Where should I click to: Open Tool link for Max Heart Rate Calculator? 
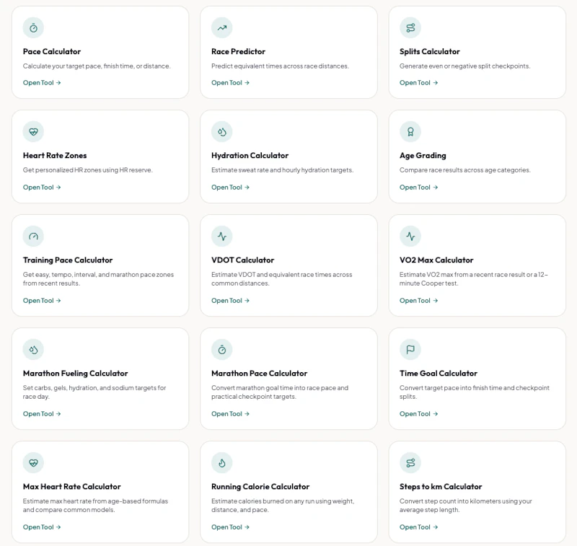(x=42, y=527)
